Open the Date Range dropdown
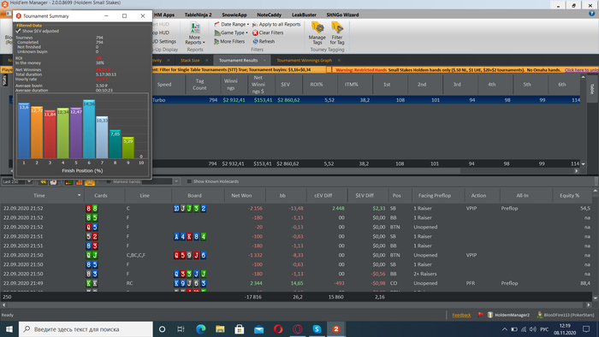The image size is (599, 337). (x=232, y=24)
